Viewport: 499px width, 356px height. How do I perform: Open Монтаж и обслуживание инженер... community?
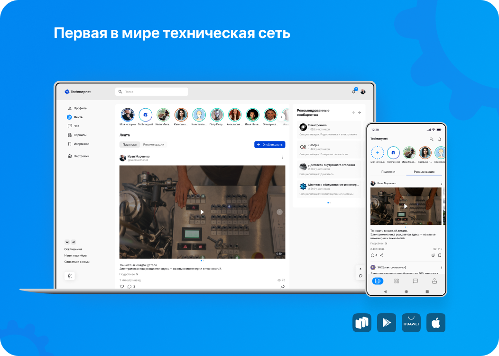[329, 189]
